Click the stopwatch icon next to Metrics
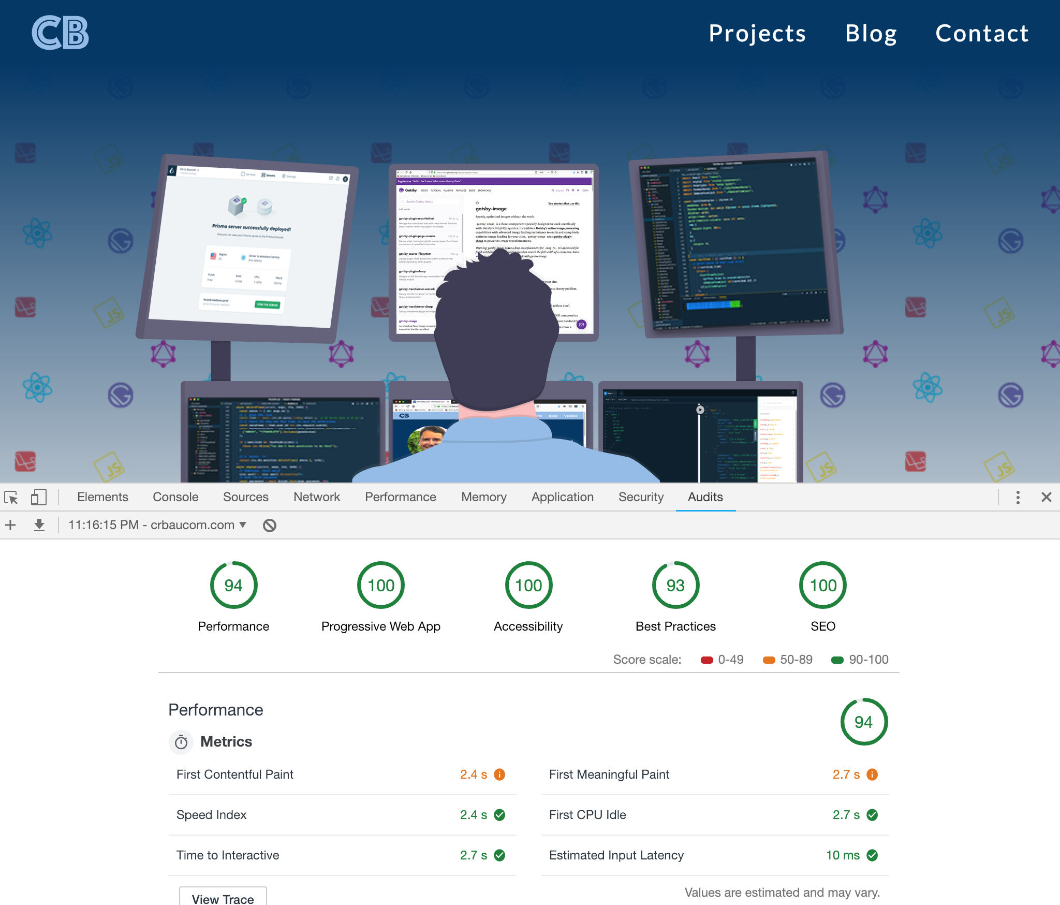This screenshot has width=1060, height=905. pos(181,742)
